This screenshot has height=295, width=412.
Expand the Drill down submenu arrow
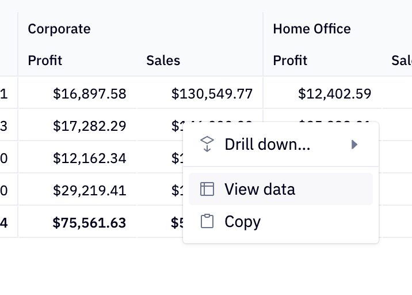[x=354, y=144]
